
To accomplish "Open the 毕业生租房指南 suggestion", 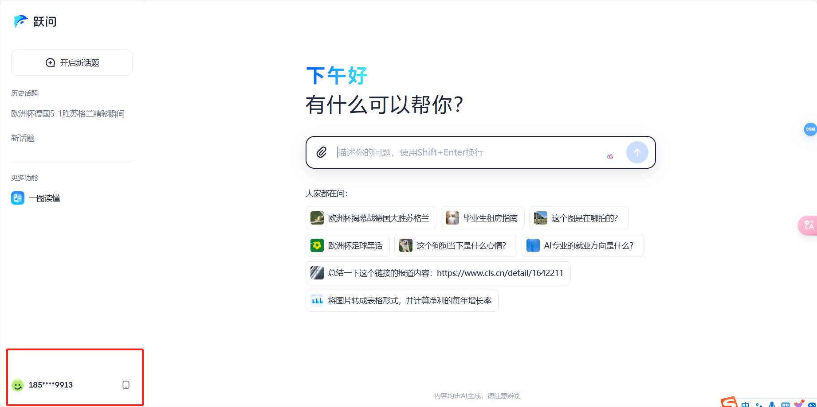I will (483, 217).
